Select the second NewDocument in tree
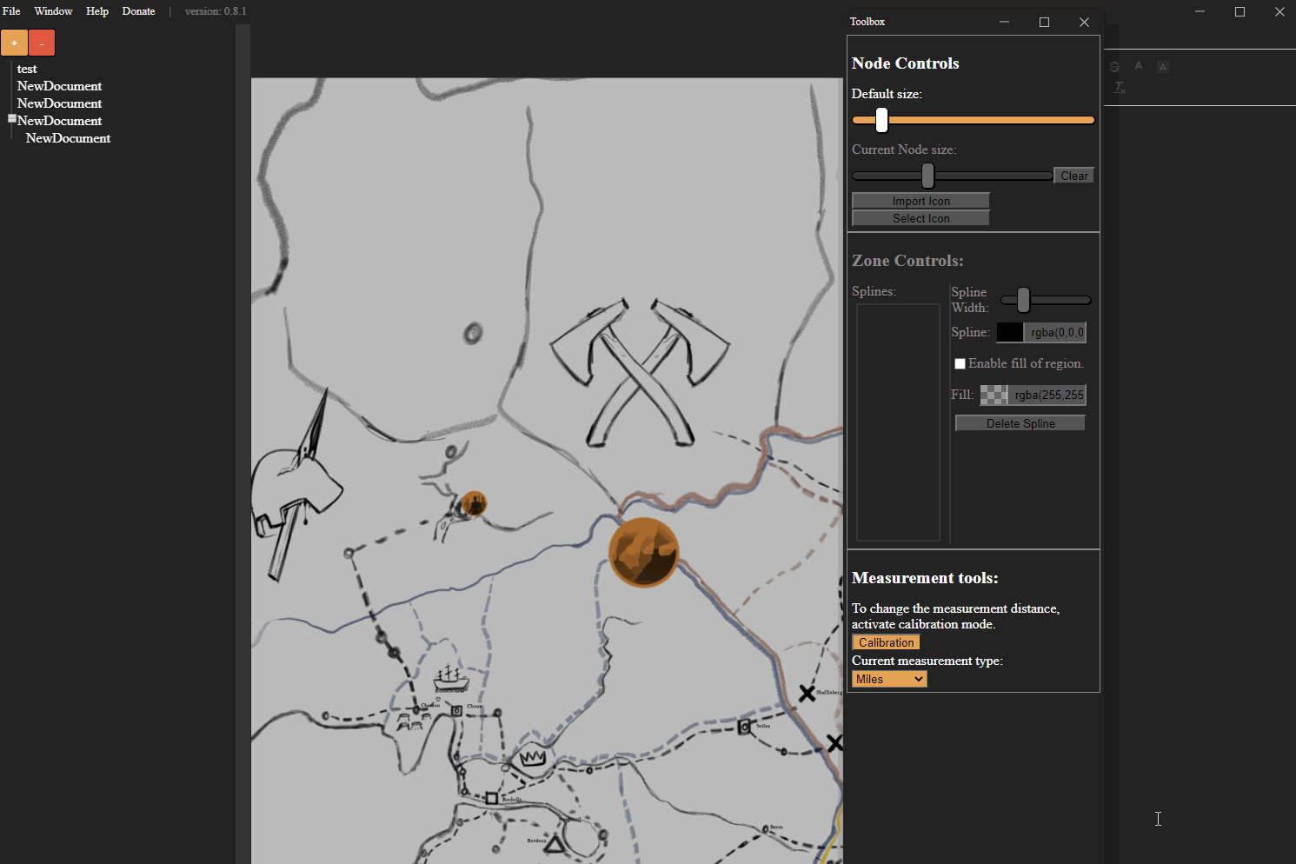Viewport: 1296px width, 864px height. pos(59,103)
